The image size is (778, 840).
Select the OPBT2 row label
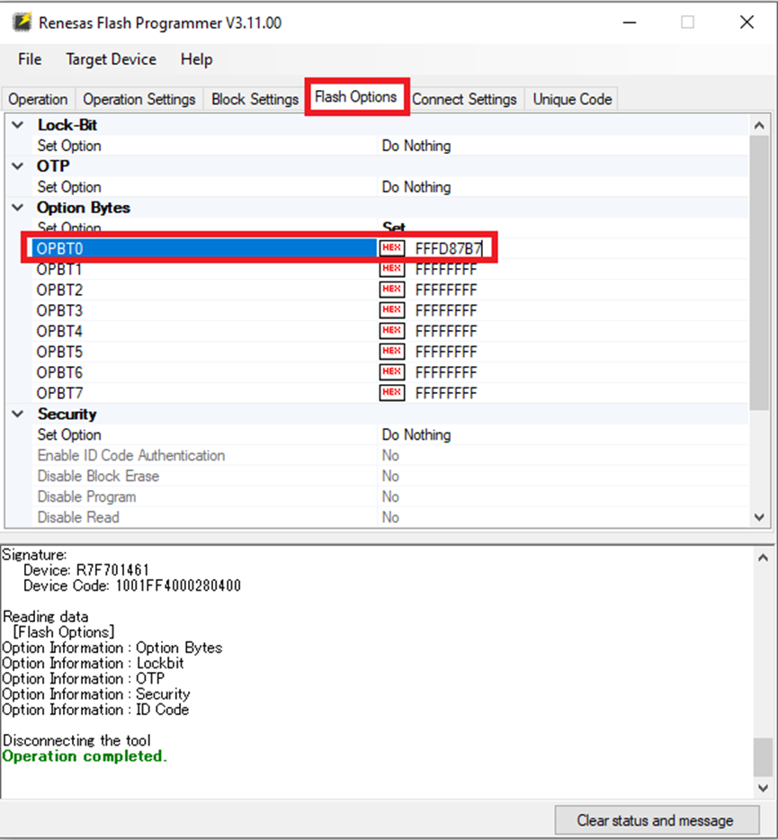pyautogui.click(x=59, y=290)
